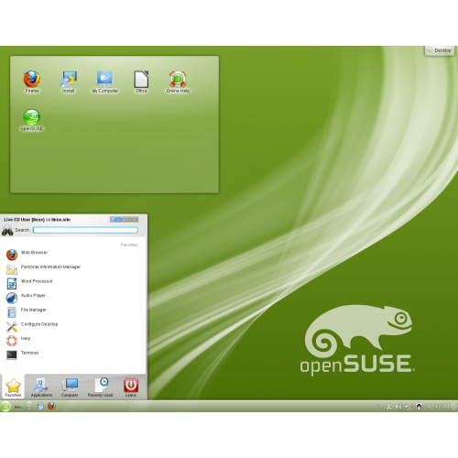The image size is (458, 458).
Task: Switch to the Leave tab
Action: pos(131,387)
